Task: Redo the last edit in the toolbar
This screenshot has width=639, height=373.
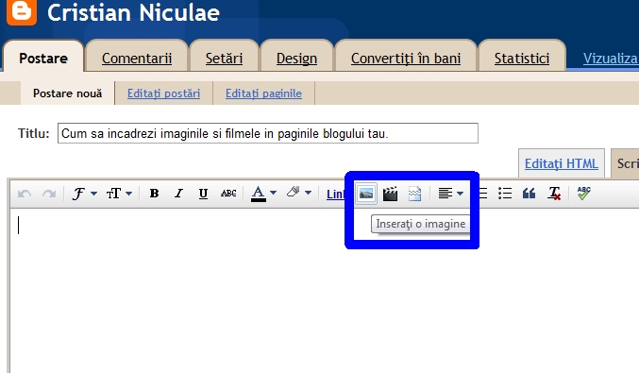Action: (x=49, y=194)
